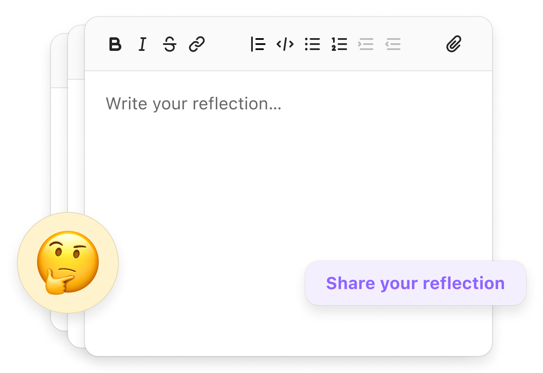Click the grayed increase indent icon
The height and width of the screenshot is (373, 543).
pyautogui.click(x=366, y=44)
